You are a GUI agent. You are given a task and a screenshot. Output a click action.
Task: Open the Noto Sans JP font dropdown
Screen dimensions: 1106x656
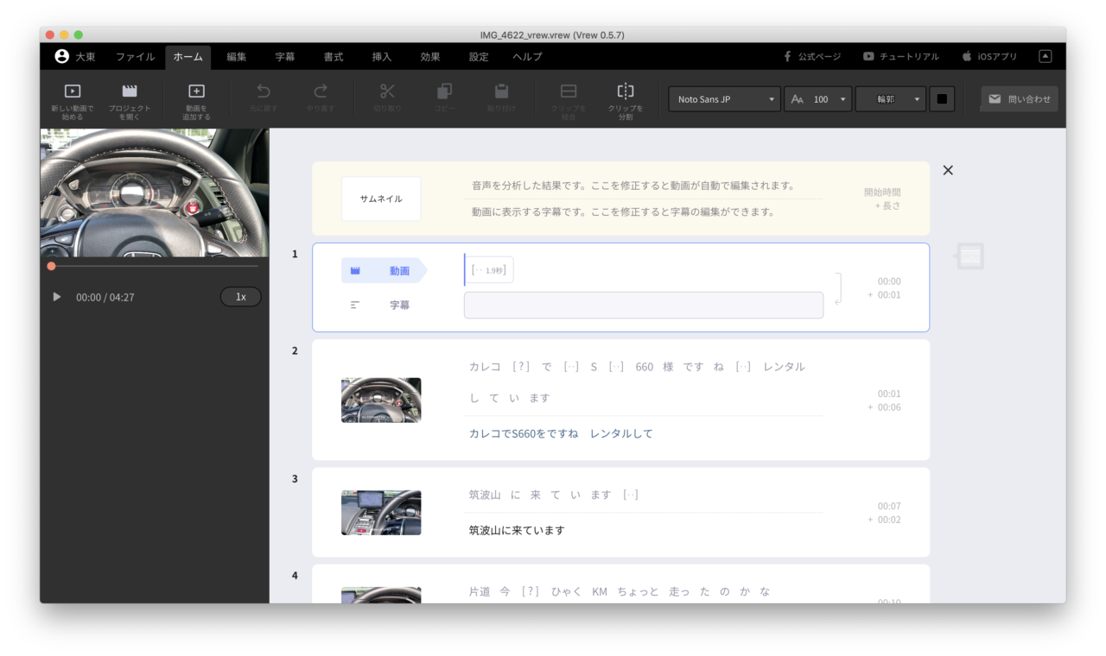pyautogui.click(x=724, y=99)
